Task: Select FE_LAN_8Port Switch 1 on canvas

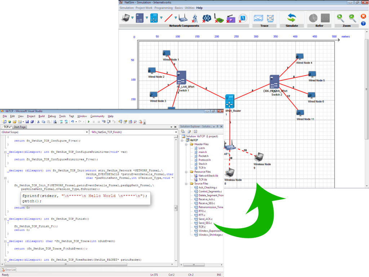Action: pyautogui.click(x=182, y=78)
